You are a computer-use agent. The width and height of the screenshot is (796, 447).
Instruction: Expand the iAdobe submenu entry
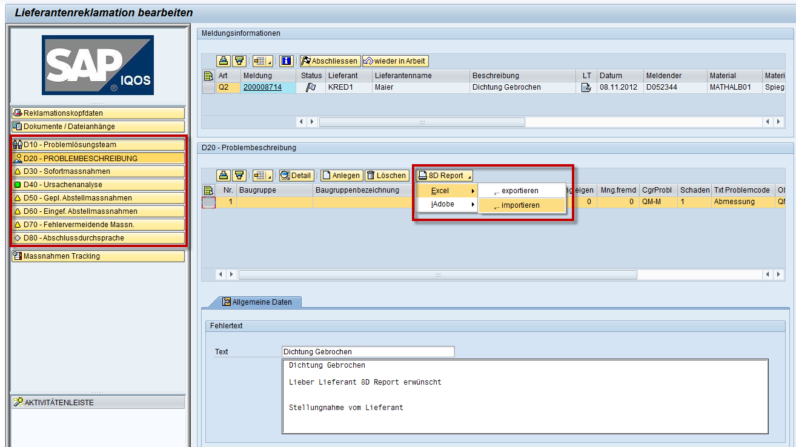448,205
